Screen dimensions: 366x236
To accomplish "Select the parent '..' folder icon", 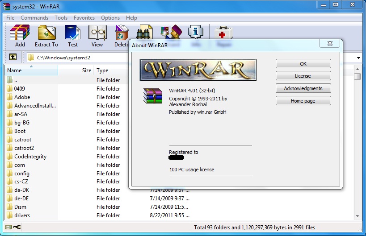I will (9, 80).
